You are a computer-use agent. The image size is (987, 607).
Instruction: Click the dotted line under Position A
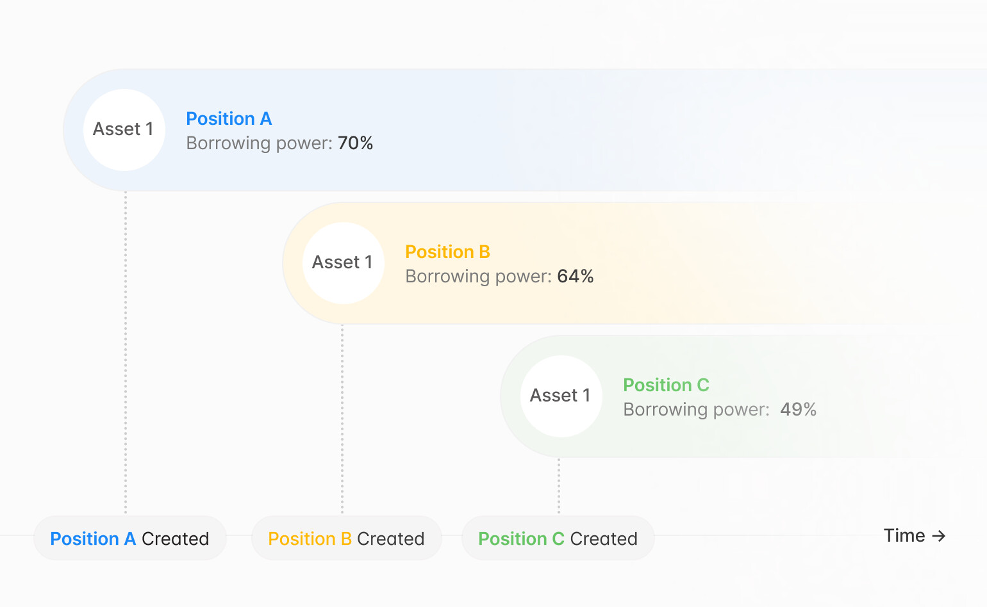[x=126, y=352]
